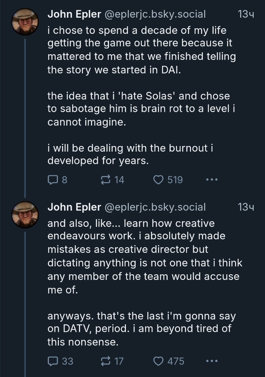The image size is (265, 377).
Task: Open John Epler's avatar on the first post
Action: (x=24, y=22)
